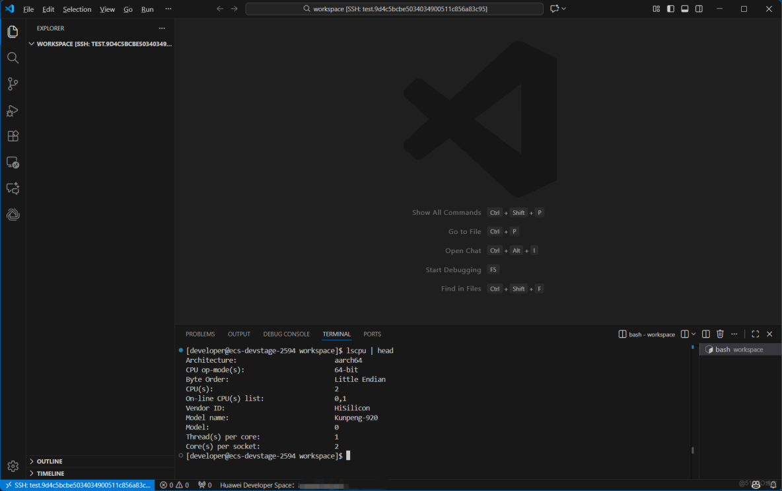Navigate back with the left arrow
This screenshot has height=491, width=782.
tap(220, 9)
